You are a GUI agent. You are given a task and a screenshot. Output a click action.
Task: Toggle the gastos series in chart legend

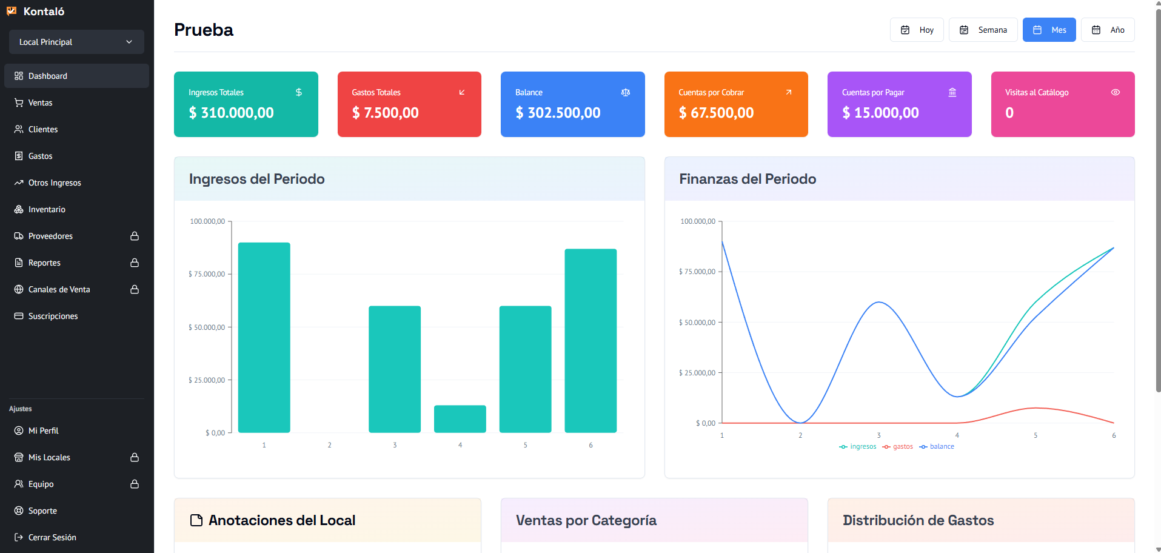tap(898, 446)
